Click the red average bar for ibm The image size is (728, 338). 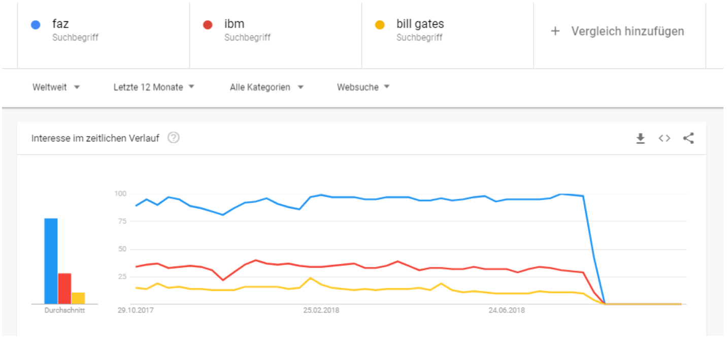tap(64, 288)
